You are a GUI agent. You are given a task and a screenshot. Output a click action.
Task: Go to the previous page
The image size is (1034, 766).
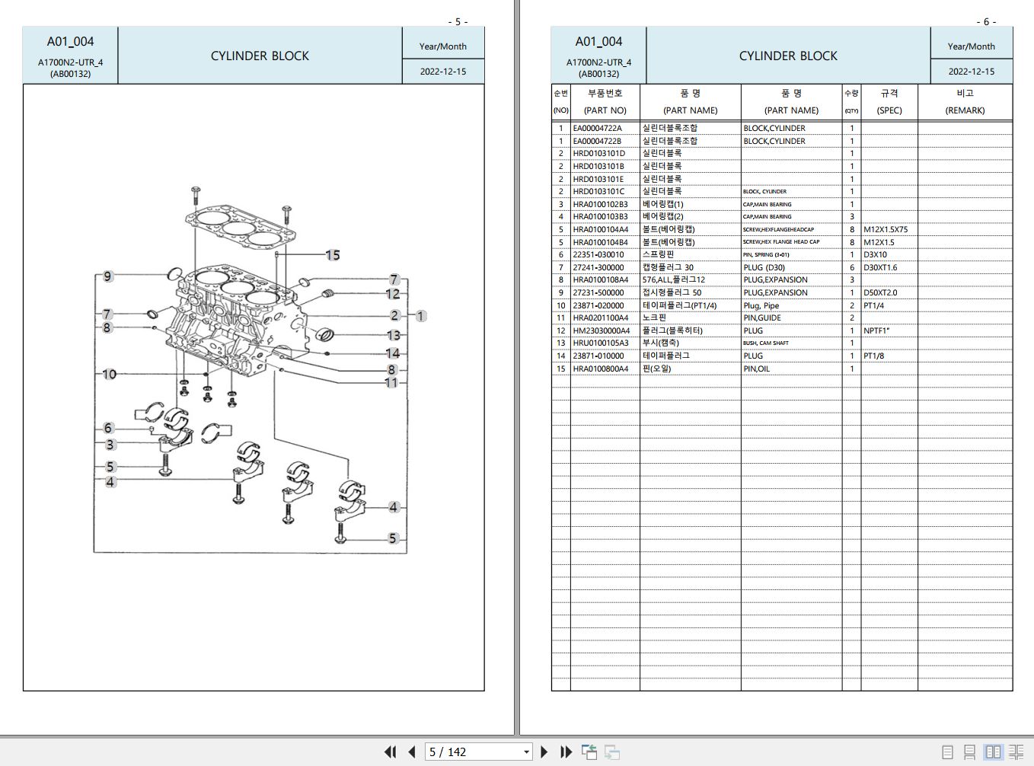pos(412,752)
